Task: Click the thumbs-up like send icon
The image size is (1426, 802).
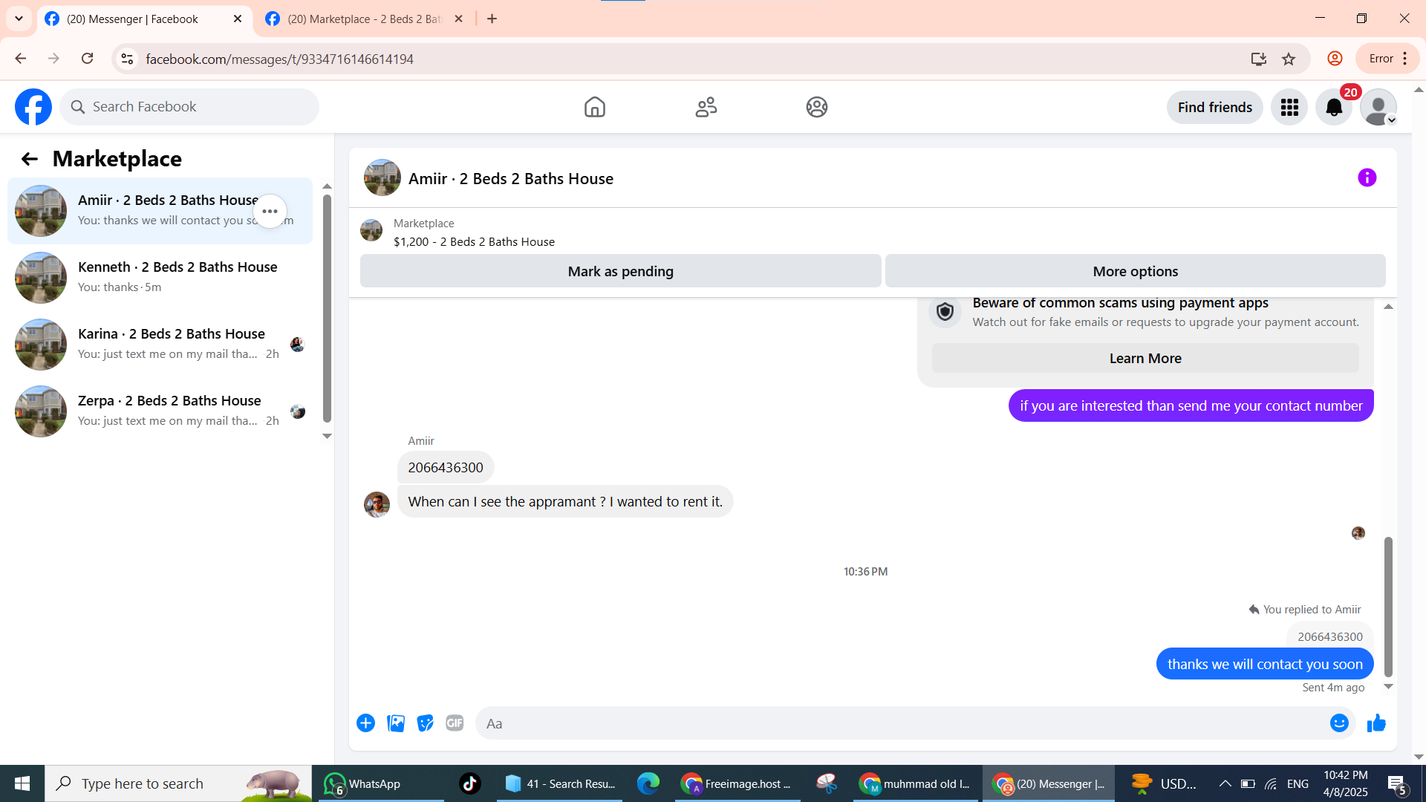Action: pos(1376,723)
